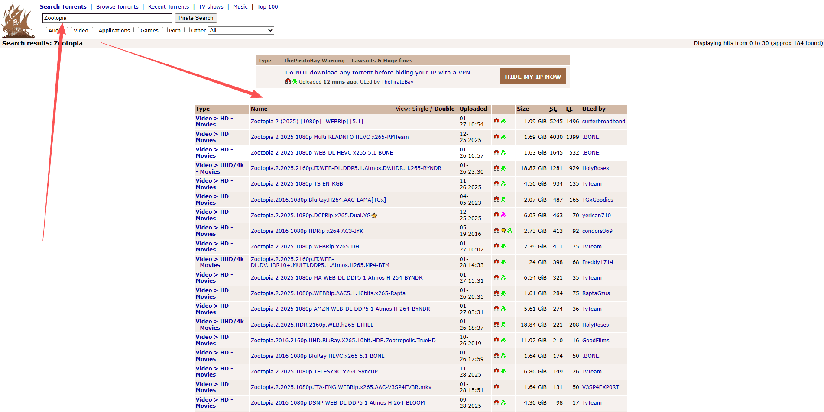Click the Pirate Bay ship logo

(17, 21)
